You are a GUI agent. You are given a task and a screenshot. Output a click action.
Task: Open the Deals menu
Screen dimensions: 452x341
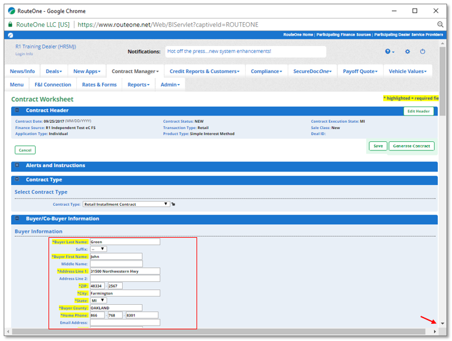54,71
